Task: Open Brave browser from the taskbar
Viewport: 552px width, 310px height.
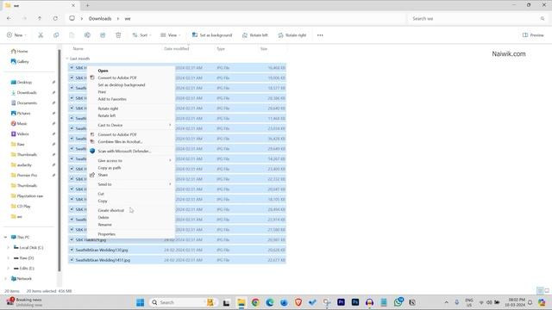Action: pos(298,302)
